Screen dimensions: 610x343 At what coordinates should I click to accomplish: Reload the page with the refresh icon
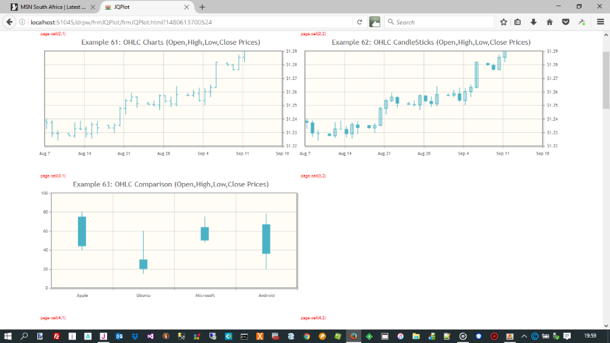click(x=359, y=22)
